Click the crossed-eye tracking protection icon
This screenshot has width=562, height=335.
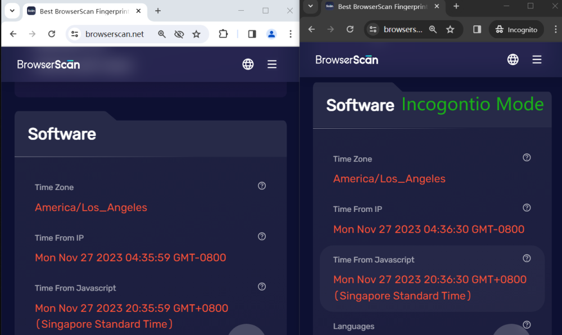pyautogui.click(x=179, y=34)
